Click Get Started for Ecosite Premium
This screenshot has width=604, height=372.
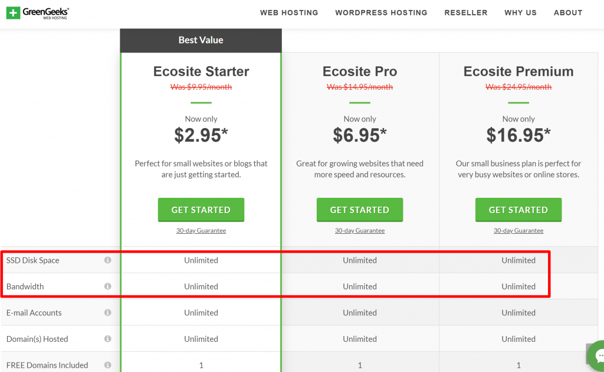tap(518, 210)
